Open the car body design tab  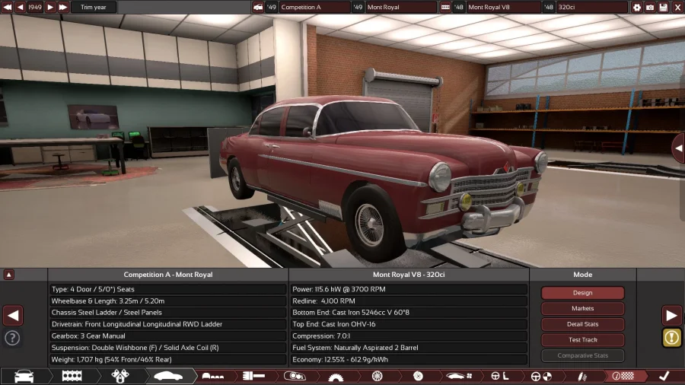[x=166, y=376]
